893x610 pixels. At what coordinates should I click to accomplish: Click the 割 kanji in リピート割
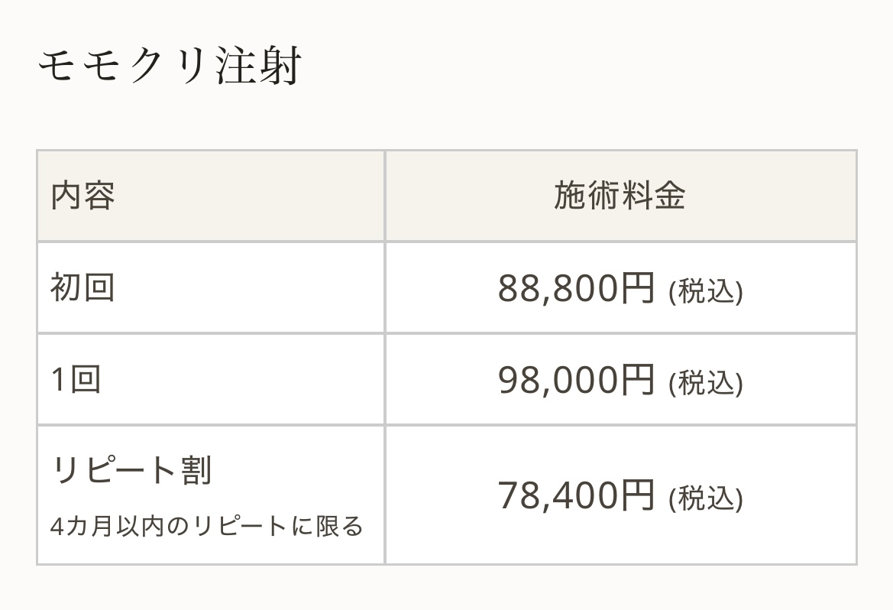coord(196,469)
